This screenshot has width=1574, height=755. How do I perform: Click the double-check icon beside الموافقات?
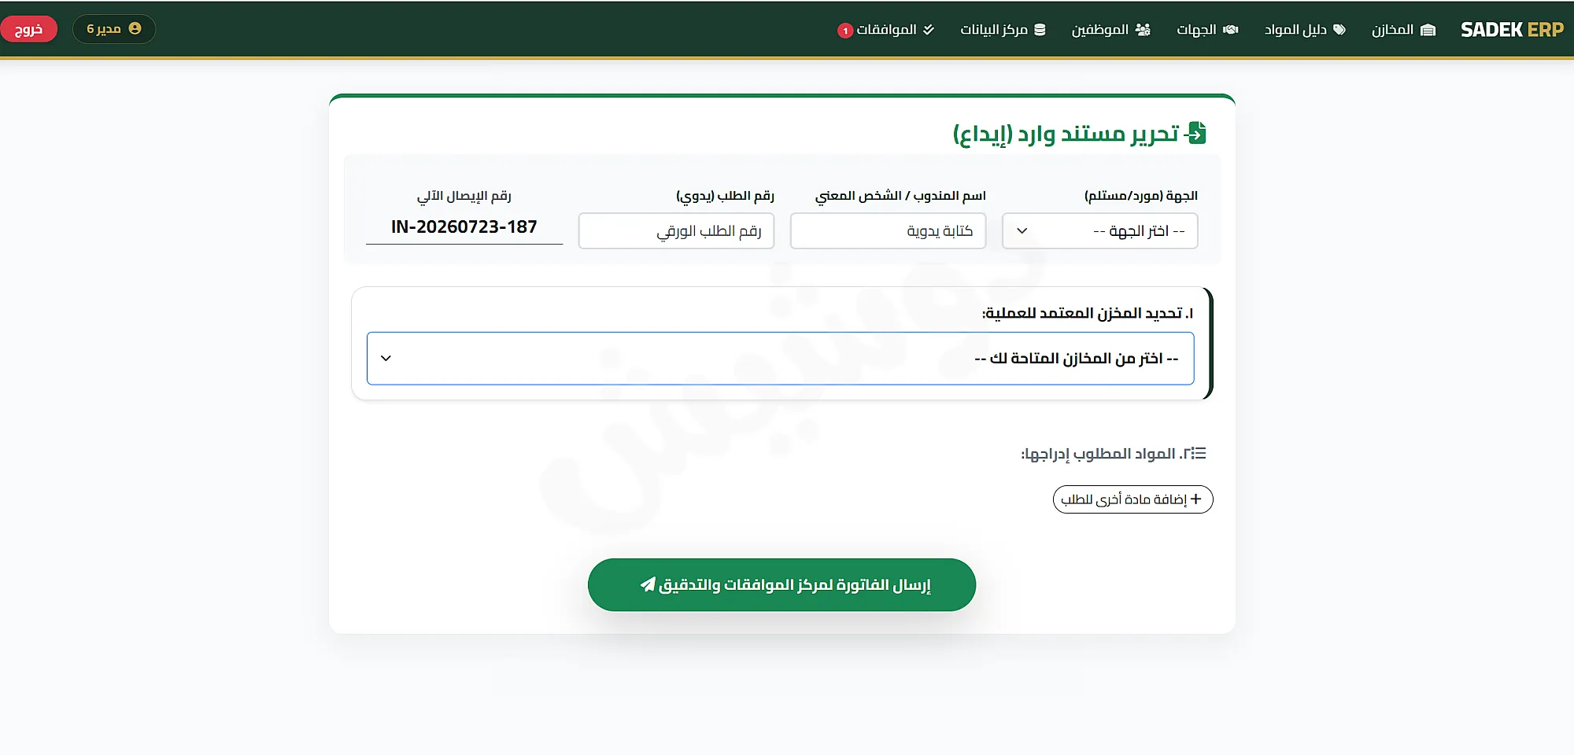click(x=929, y=30)
